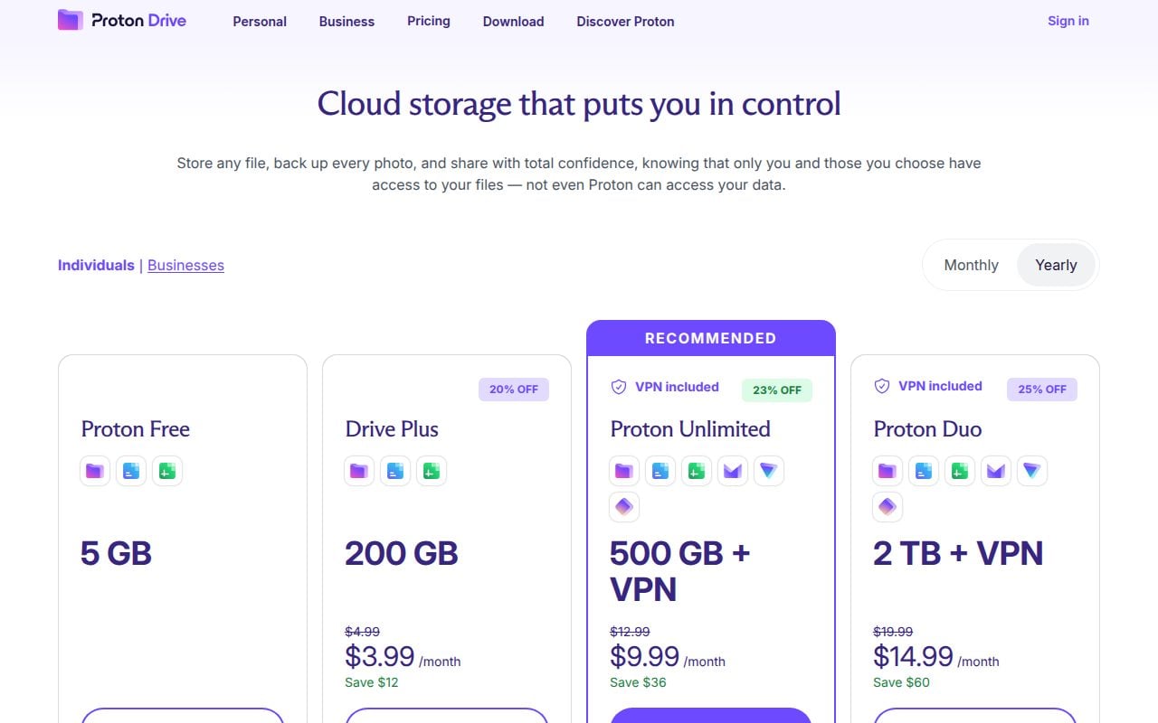
Task: Open the Discover Proton menu
Action: click(x=625, y=21)
